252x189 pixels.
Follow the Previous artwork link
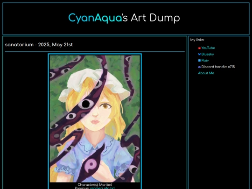pyautogui.click(x=102, y=188)
